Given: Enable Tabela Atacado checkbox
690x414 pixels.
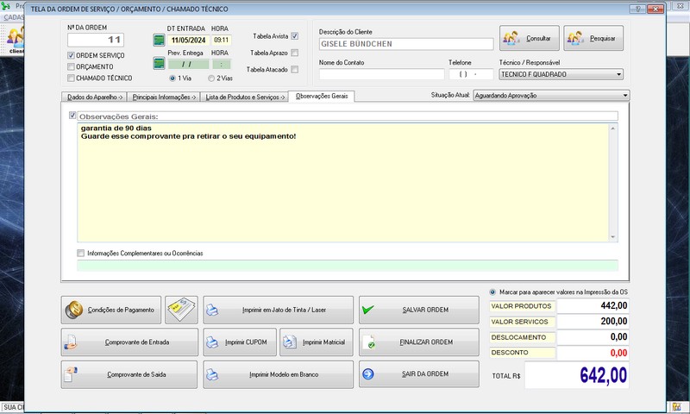Looking at the screenshot, I should (x=294, y=70).
